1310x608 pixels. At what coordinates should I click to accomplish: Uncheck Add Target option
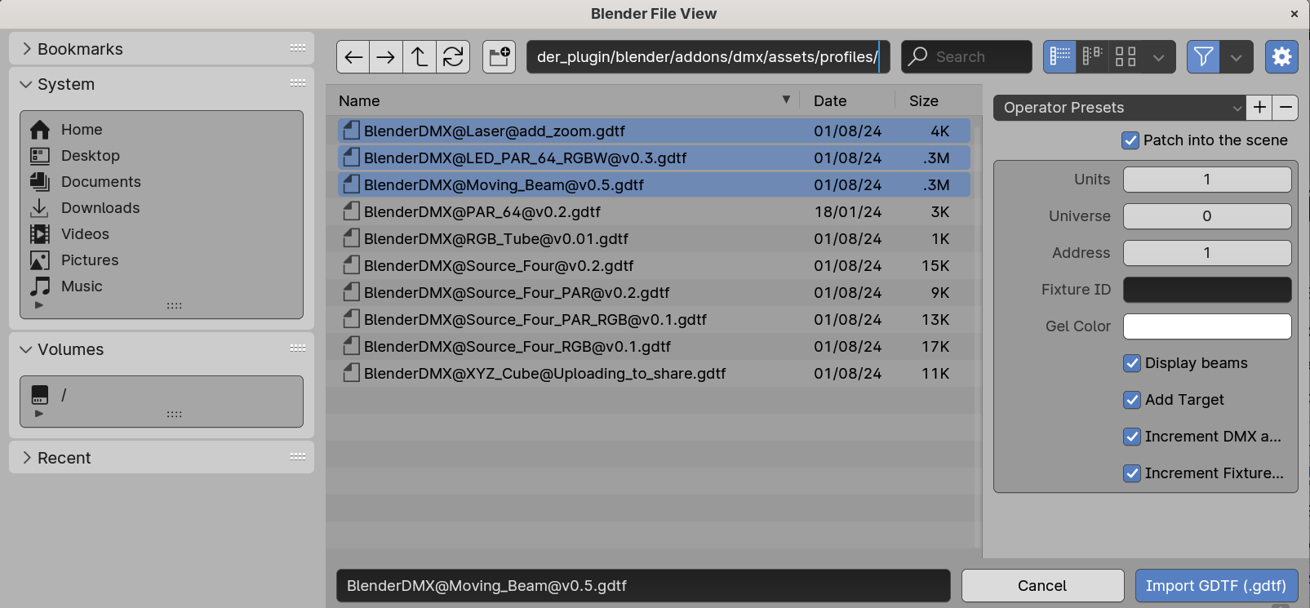point(1132,400)
